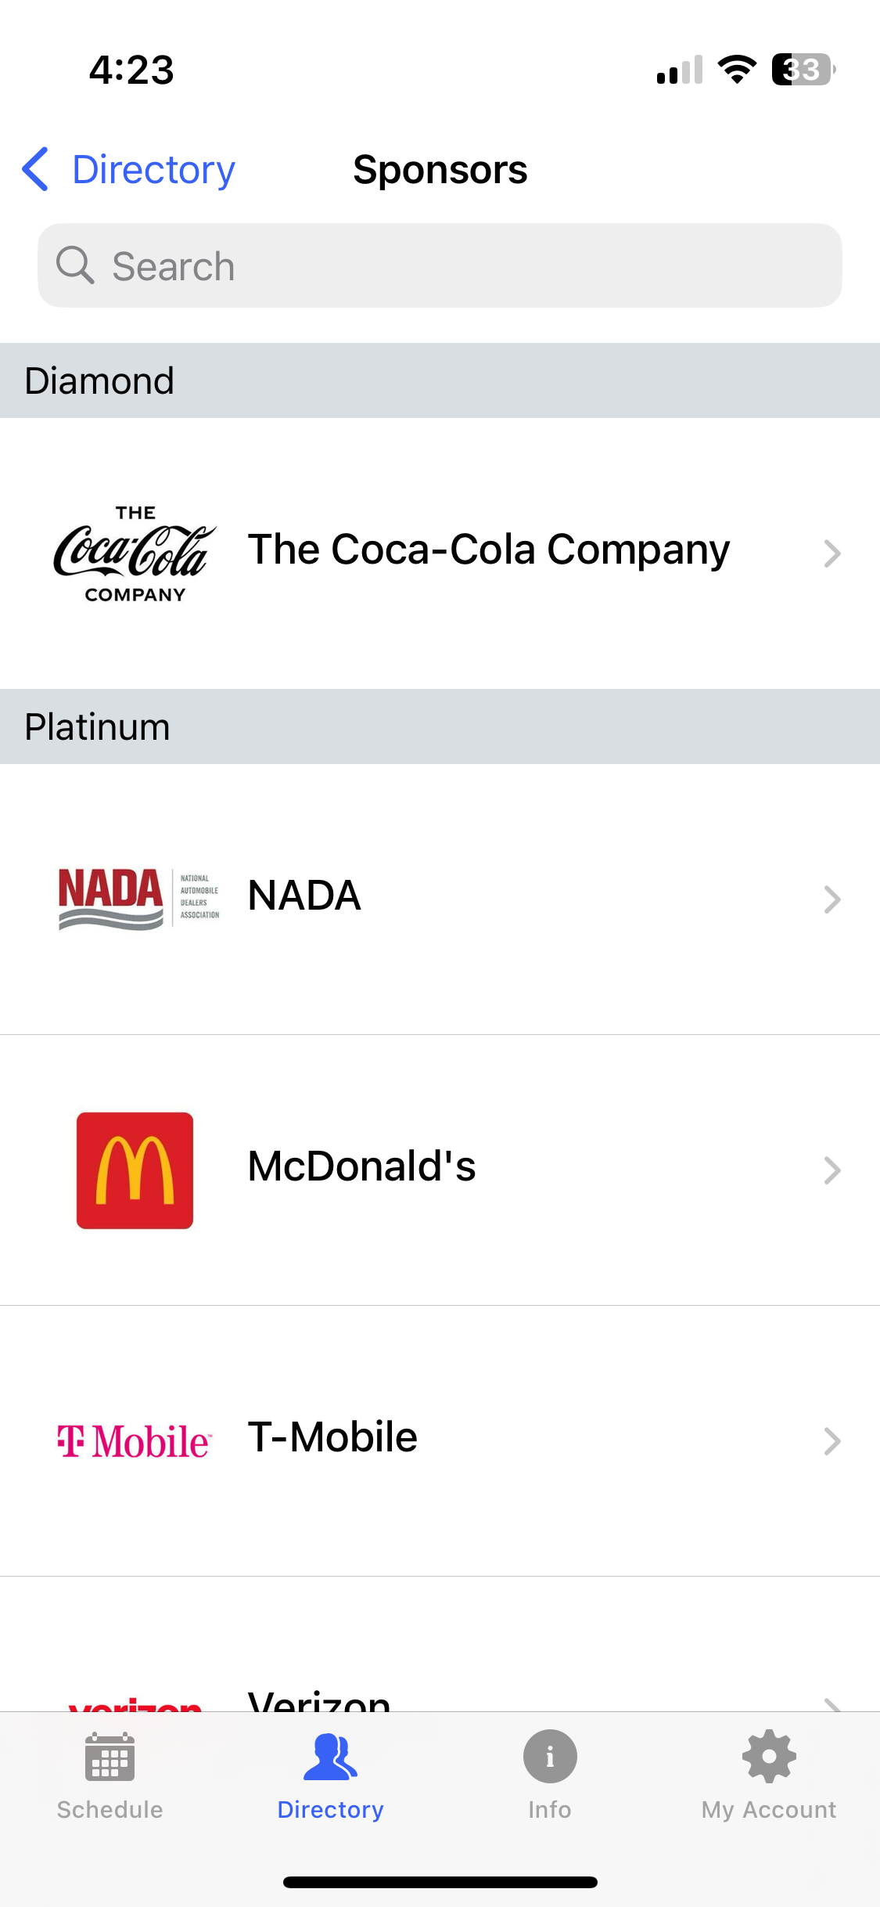The height and width of the screenshot is (1907, 880).
Task: Tap the Info circle icon
Action: [550, 1757]
